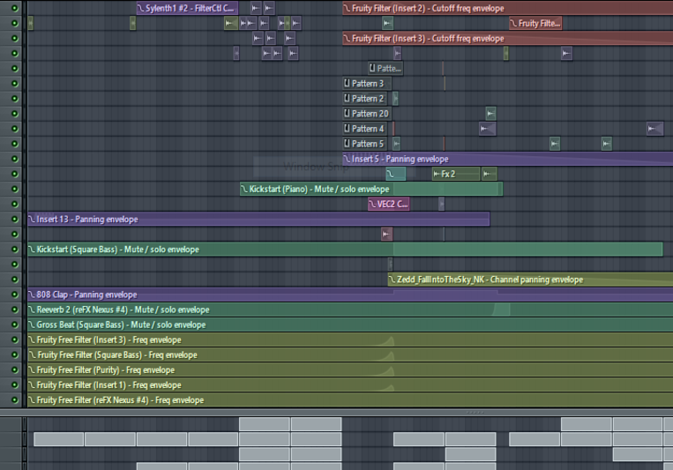673x470 pixels.
Task: Select the short 'Fruity Filte...' clip
Action: click(x=535, y=23)
